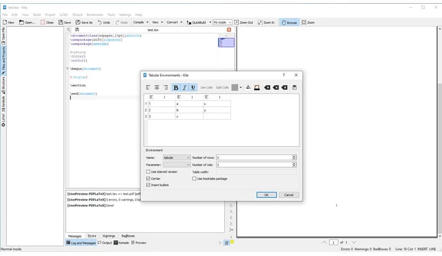The image size is (442, 256).
Task: Click the paste clipboard icon in dialog
Action: point(294,88)
